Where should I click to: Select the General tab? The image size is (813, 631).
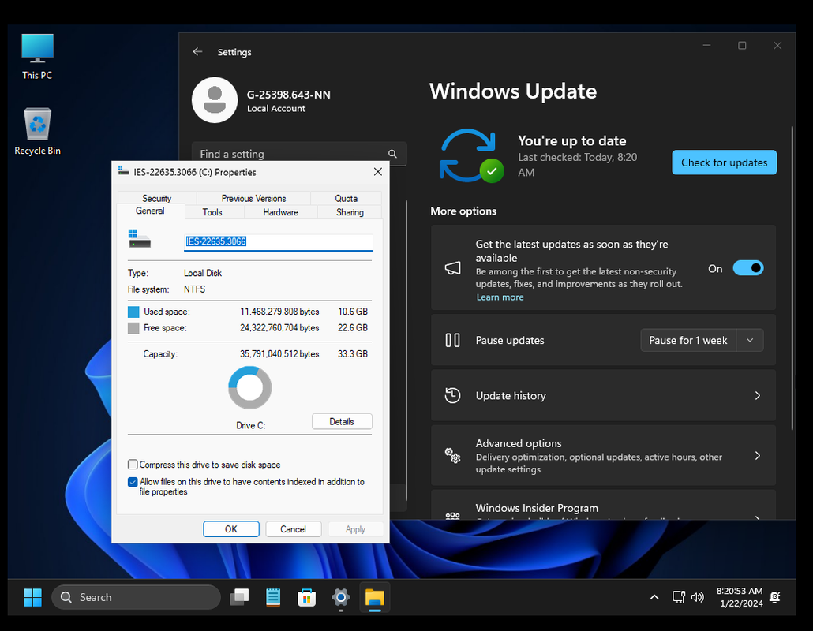tap(150, 211)
